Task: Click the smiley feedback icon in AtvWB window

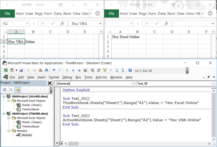Action: tap(98, 13)
